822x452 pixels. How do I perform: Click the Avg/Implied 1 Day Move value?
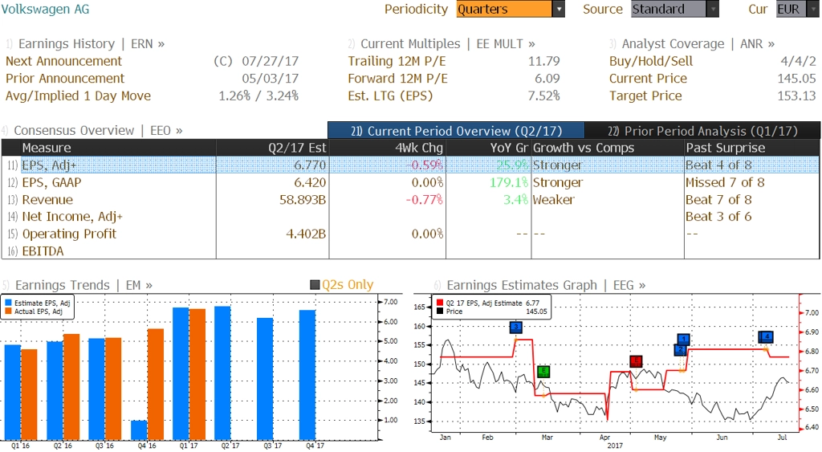(258, 96)
